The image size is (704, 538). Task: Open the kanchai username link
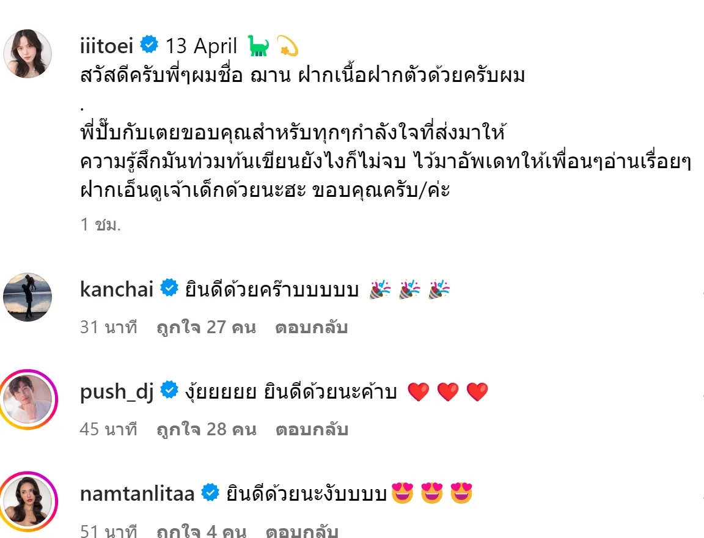pyautogui.click(x=117, y=289)
